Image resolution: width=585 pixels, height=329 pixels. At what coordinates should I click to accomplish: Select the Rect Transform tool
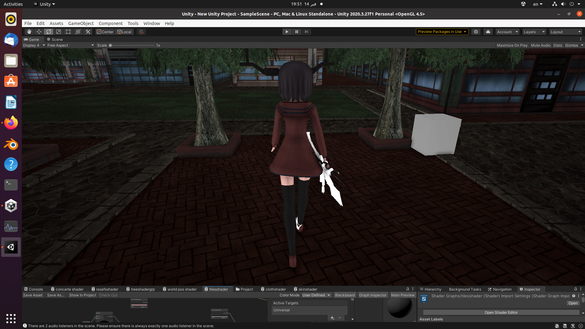tap(68, 31)
